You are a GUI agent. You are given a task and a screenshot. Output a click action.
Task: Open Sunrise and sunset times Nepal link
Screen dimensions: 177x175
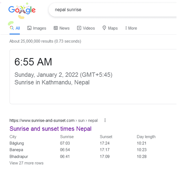tap(50, 129)
